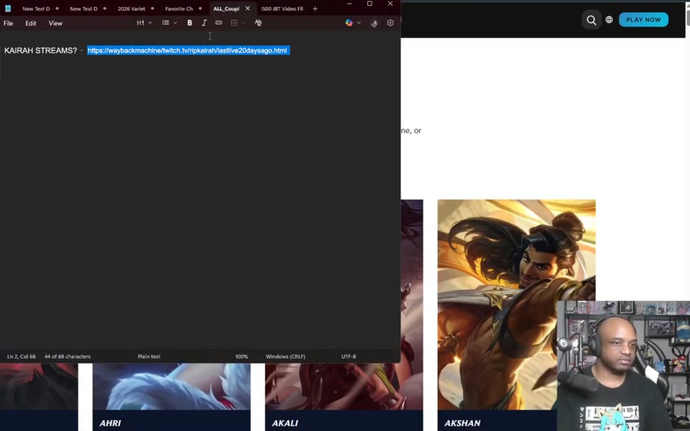
Task: Click the webcam overlay of the streamer
Action: tap(623, 366)
